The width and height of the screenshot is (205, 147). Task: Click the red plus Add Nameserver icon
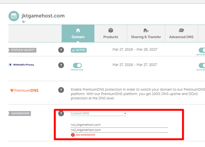click(x=73, y=135)
